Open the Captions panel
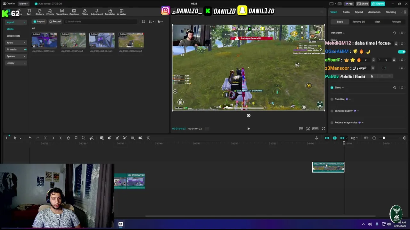Viewport: 410px width, 230px height. coord(74,12)
